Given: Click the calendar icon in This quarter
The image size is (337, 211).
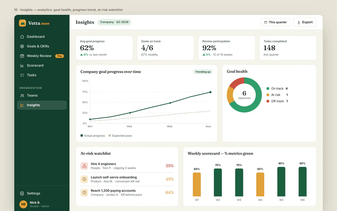Looking at the screenshot, I should click(x=266, y=22).
